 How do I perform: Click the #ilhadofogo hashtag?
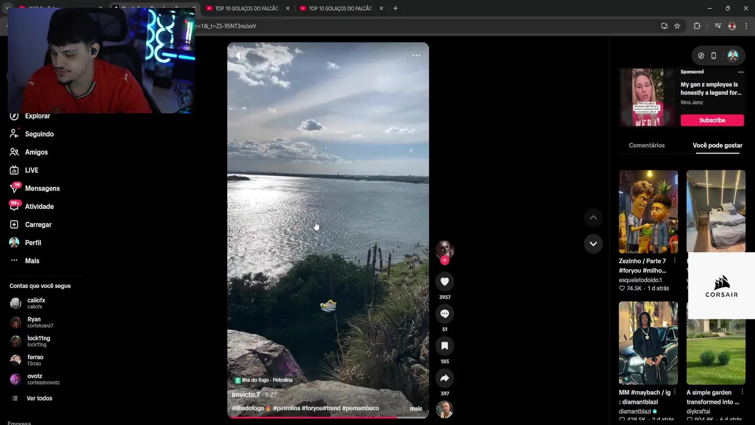pos(248,408)
